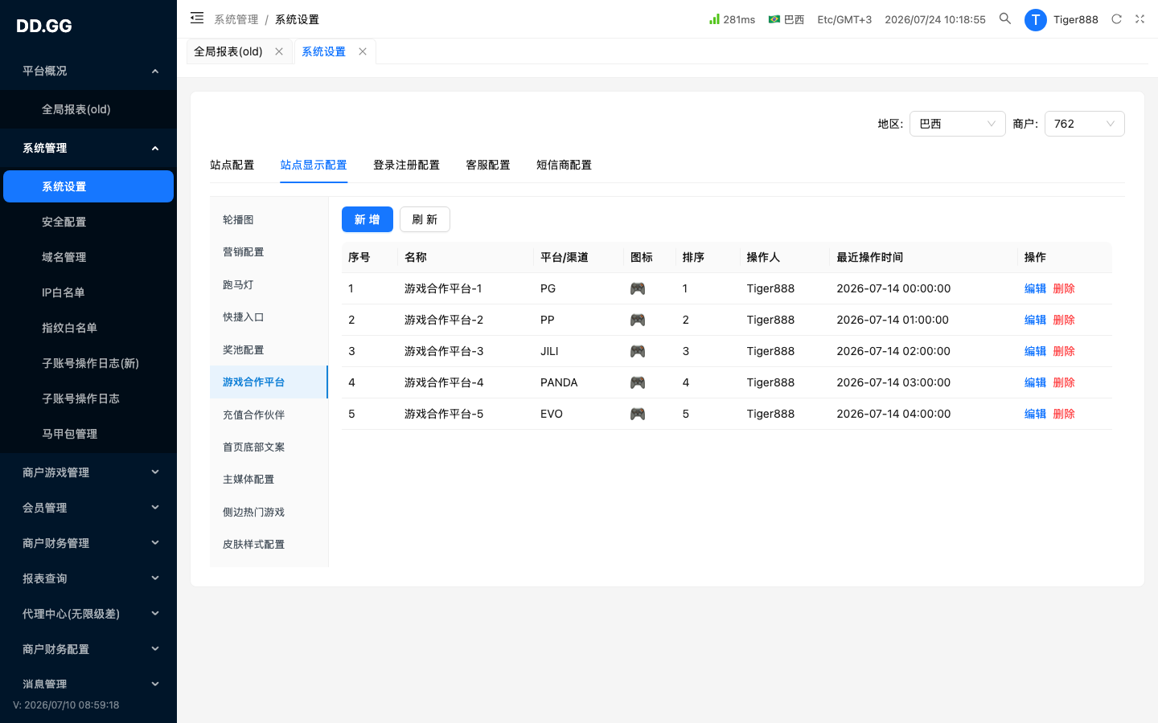Image resolution: width=1158 pixels, height=723 pixels.
Task: Delete 游戏合作平台-1 row
Action: click(1064, 288)
